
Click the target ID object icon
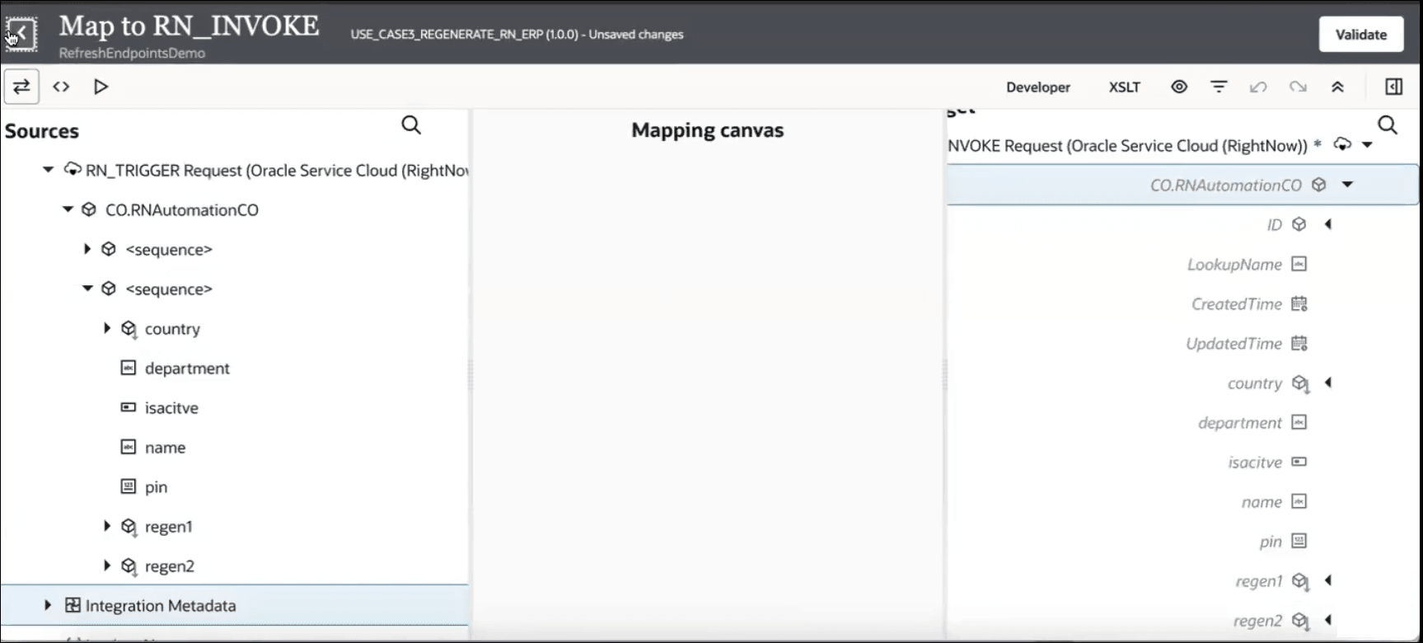1299,224
